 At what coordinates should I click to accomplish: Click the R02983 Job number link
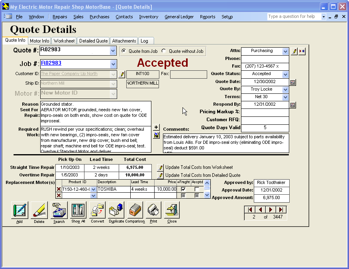51,63
